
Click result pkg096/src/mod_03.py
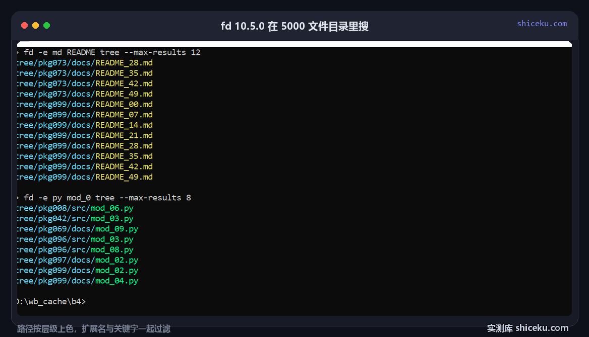(75, 239)
